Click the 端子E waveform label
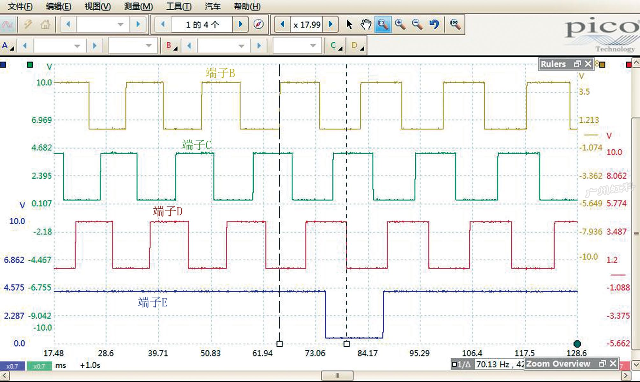Image resolution: width=640 pixels, height=382 pixels. pyautogui.click(x=153, y=302)
